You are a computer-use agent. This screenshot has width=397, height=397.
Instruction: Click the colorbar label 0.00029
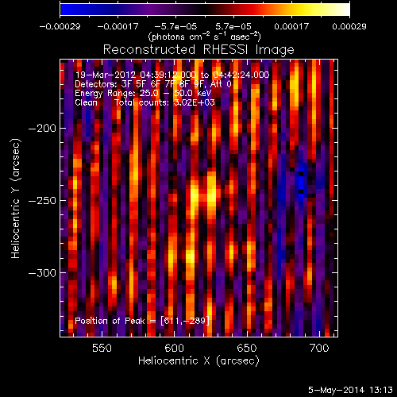click(x=349, y=26)
